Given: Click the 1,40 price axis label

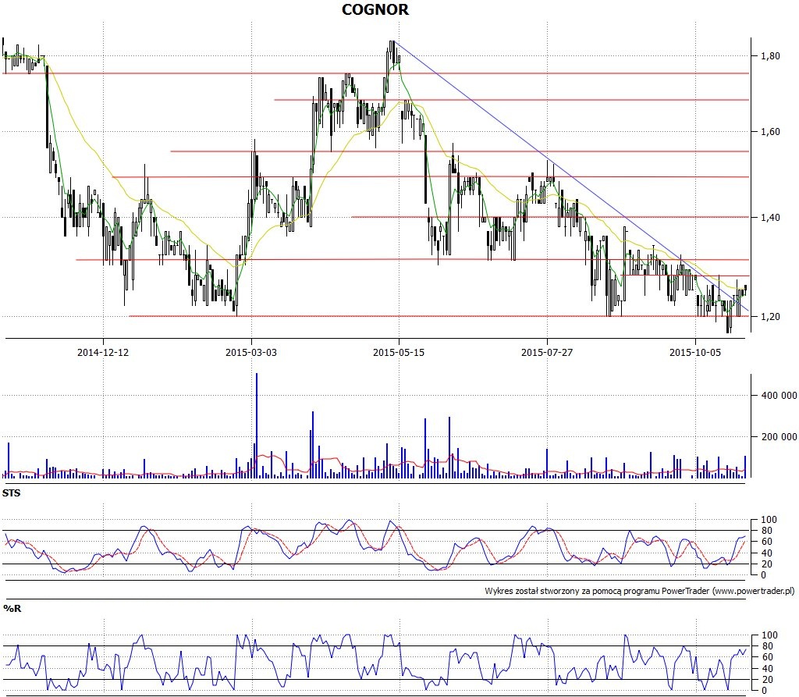Looking at the screenshot, I should [770, 218].
